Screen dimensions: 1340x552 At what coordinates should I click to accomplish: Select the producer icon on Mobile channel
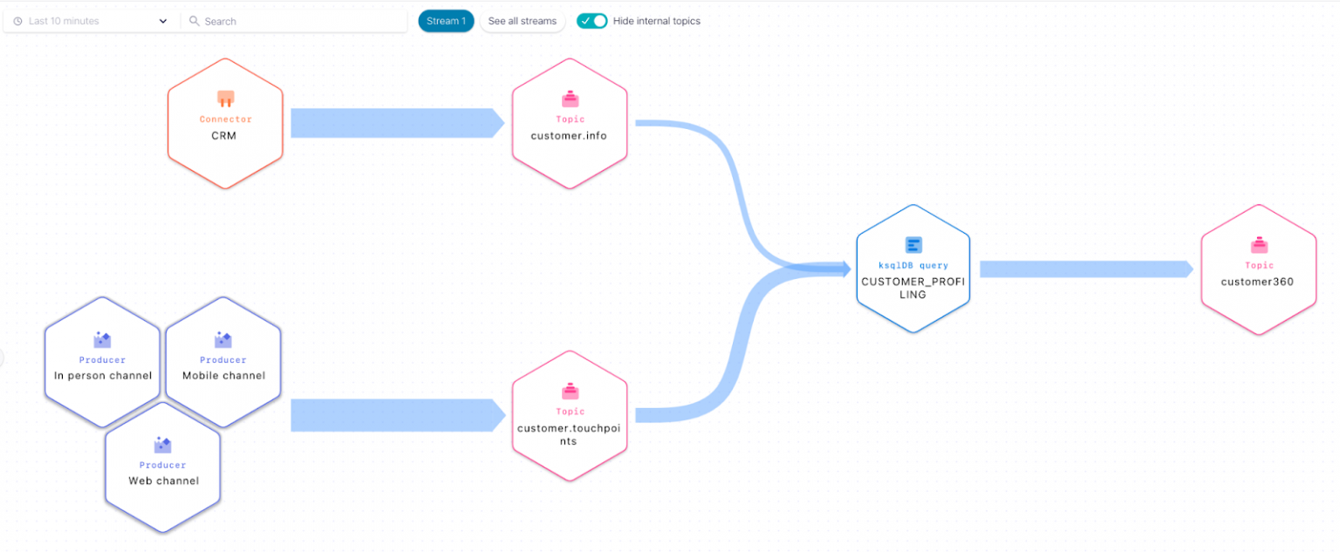223,338
